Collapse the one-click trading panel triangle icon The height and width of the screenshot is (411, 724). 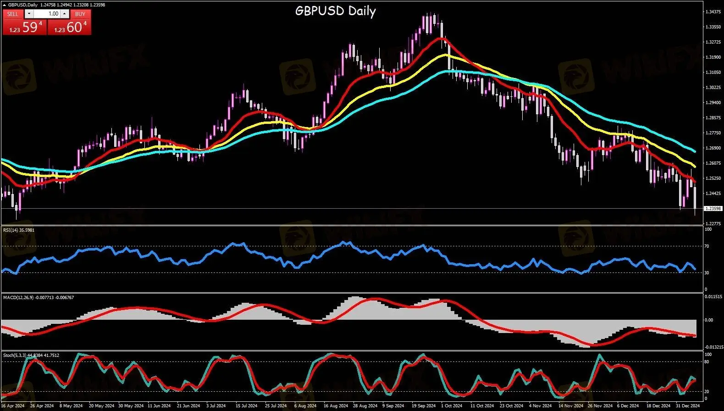point(5,5)
